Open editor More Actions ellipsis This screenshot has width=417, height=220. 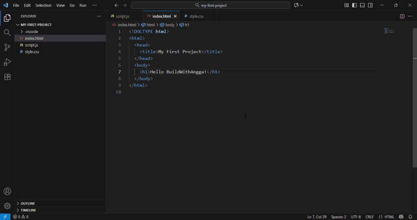[410, 16]
